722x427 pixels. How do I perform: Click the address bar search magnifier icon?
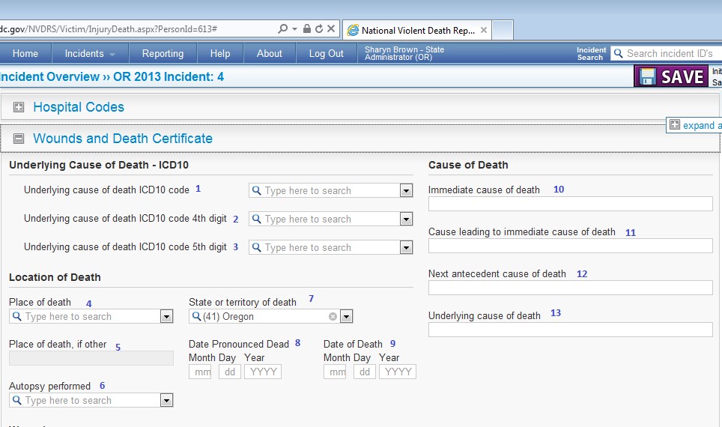(283, 29)
